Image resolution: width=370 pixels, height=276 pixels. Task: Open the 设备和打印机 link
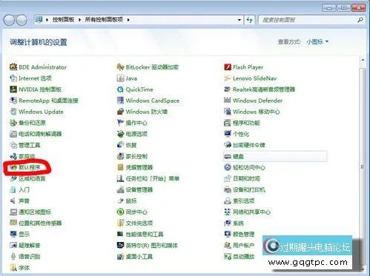(x=249, y=189)
